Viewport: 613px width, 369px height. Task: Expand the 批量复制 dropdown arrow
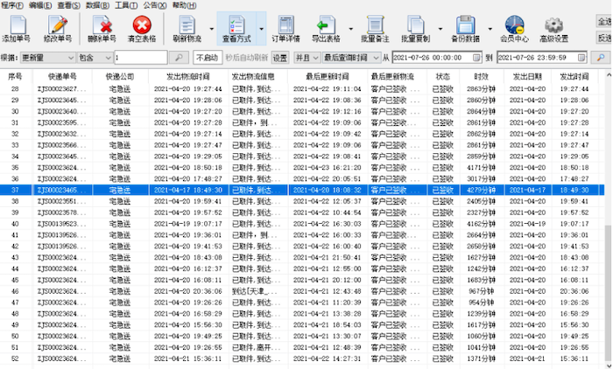pyautogui.click(x=440, y=29)
